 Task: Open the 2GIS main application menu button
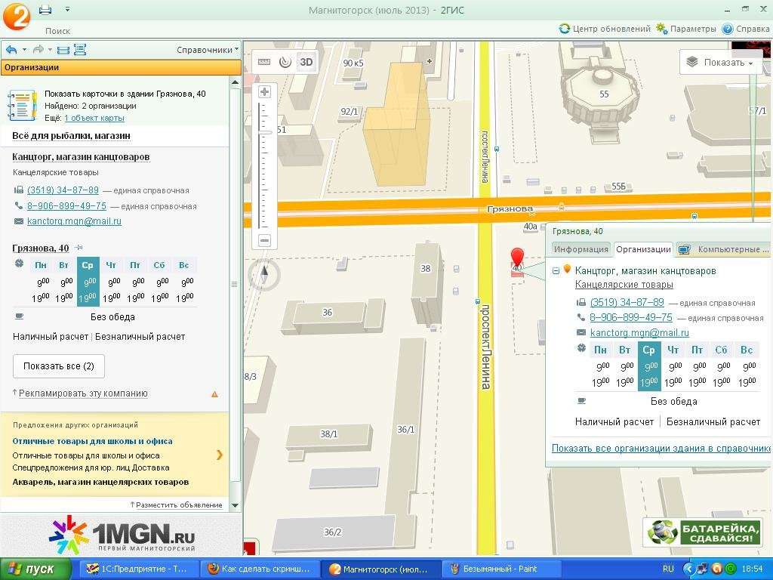(x=17, y=16)
